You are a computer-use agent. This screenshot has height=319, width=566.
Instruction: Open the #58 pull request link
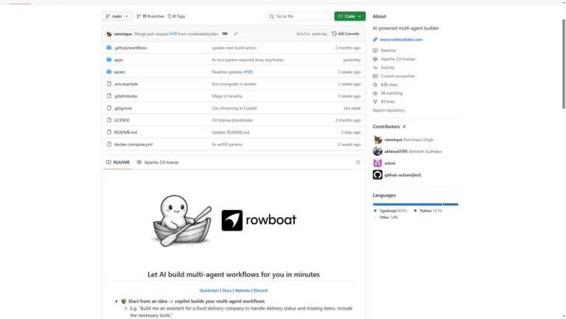coord(248,71)
